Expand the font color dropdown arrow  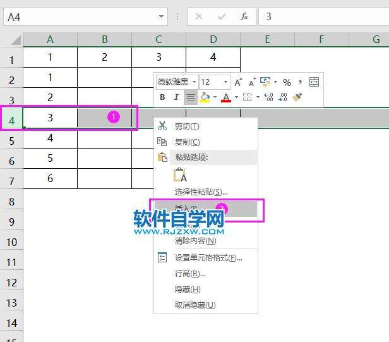(x=236, y=97)
